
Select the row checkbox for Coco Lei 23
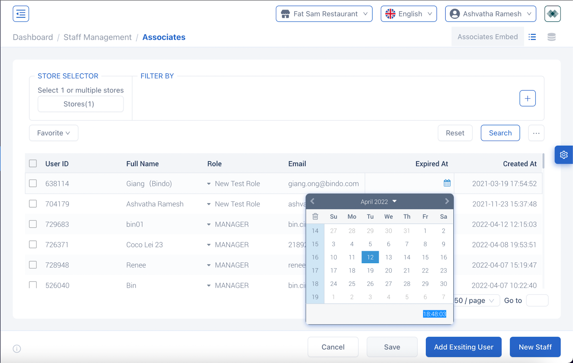click(x=33, y=245)
